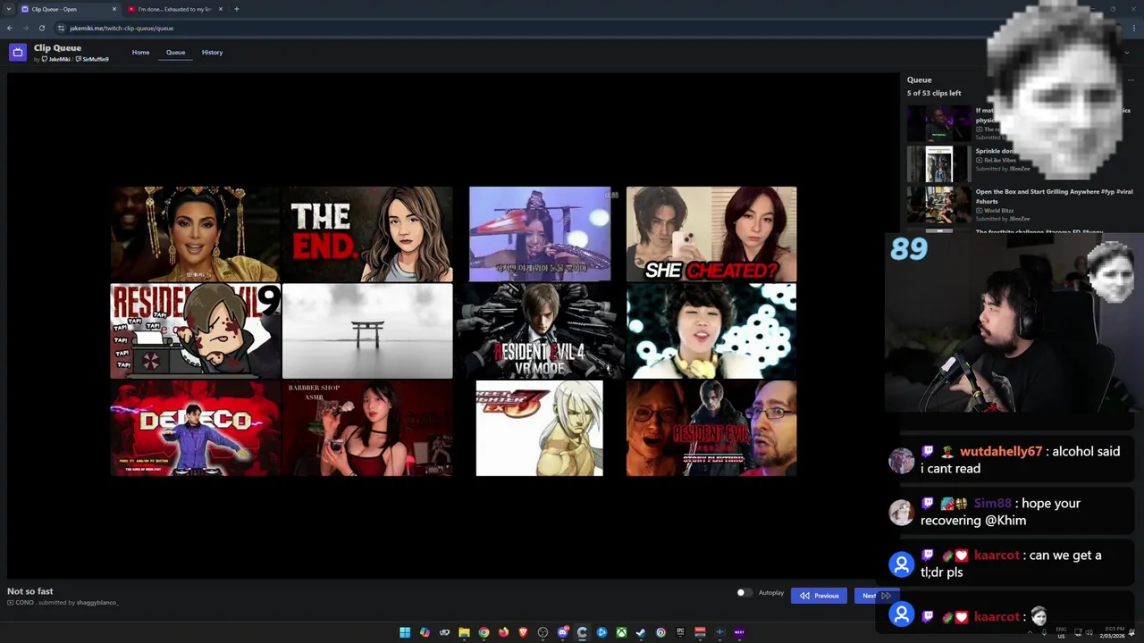Go forward in browser history

pyautogui.click(x=25, y=28)
